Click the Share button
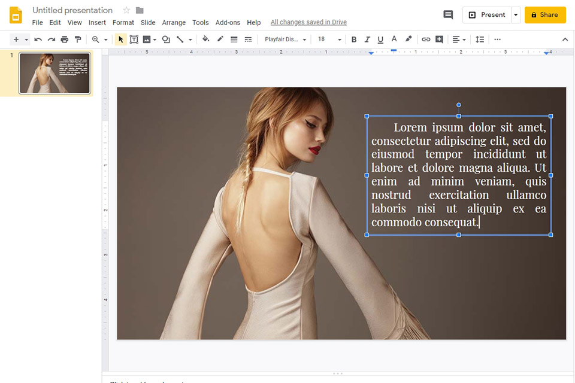 (x=544, y=14)
